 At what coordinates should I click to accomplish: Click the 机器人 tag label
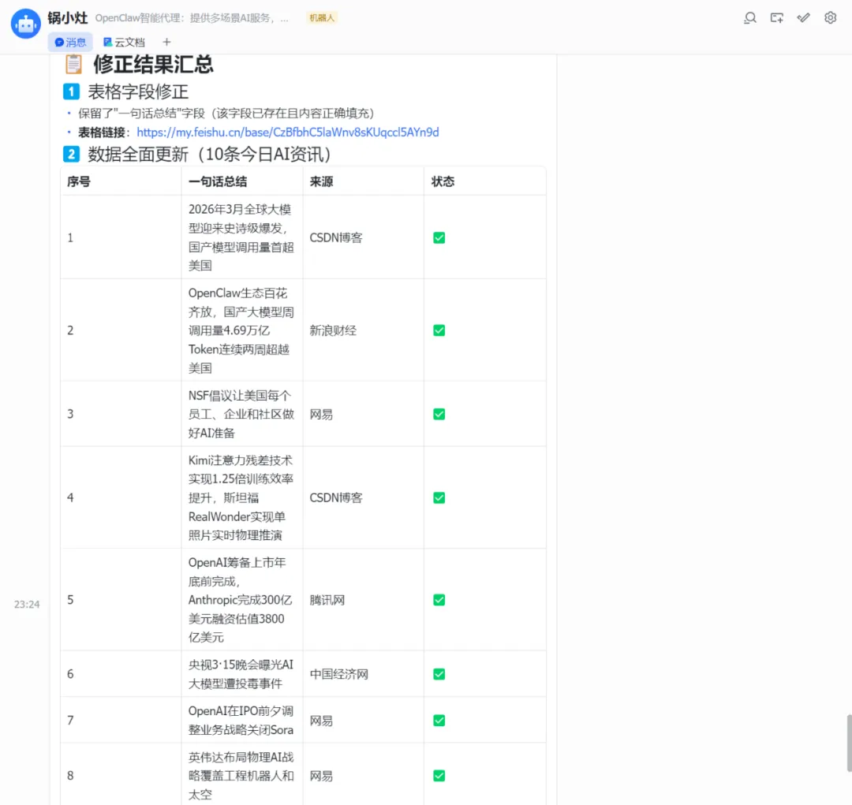(322, 18)
